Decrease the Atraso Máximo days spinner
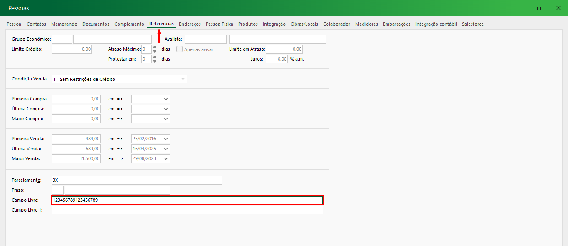Screen dimensions: 568x246 tap(155, 51)
